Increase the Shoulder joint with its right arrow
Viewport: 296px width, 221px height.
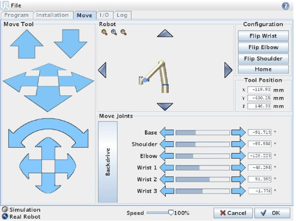click(238, 144)
